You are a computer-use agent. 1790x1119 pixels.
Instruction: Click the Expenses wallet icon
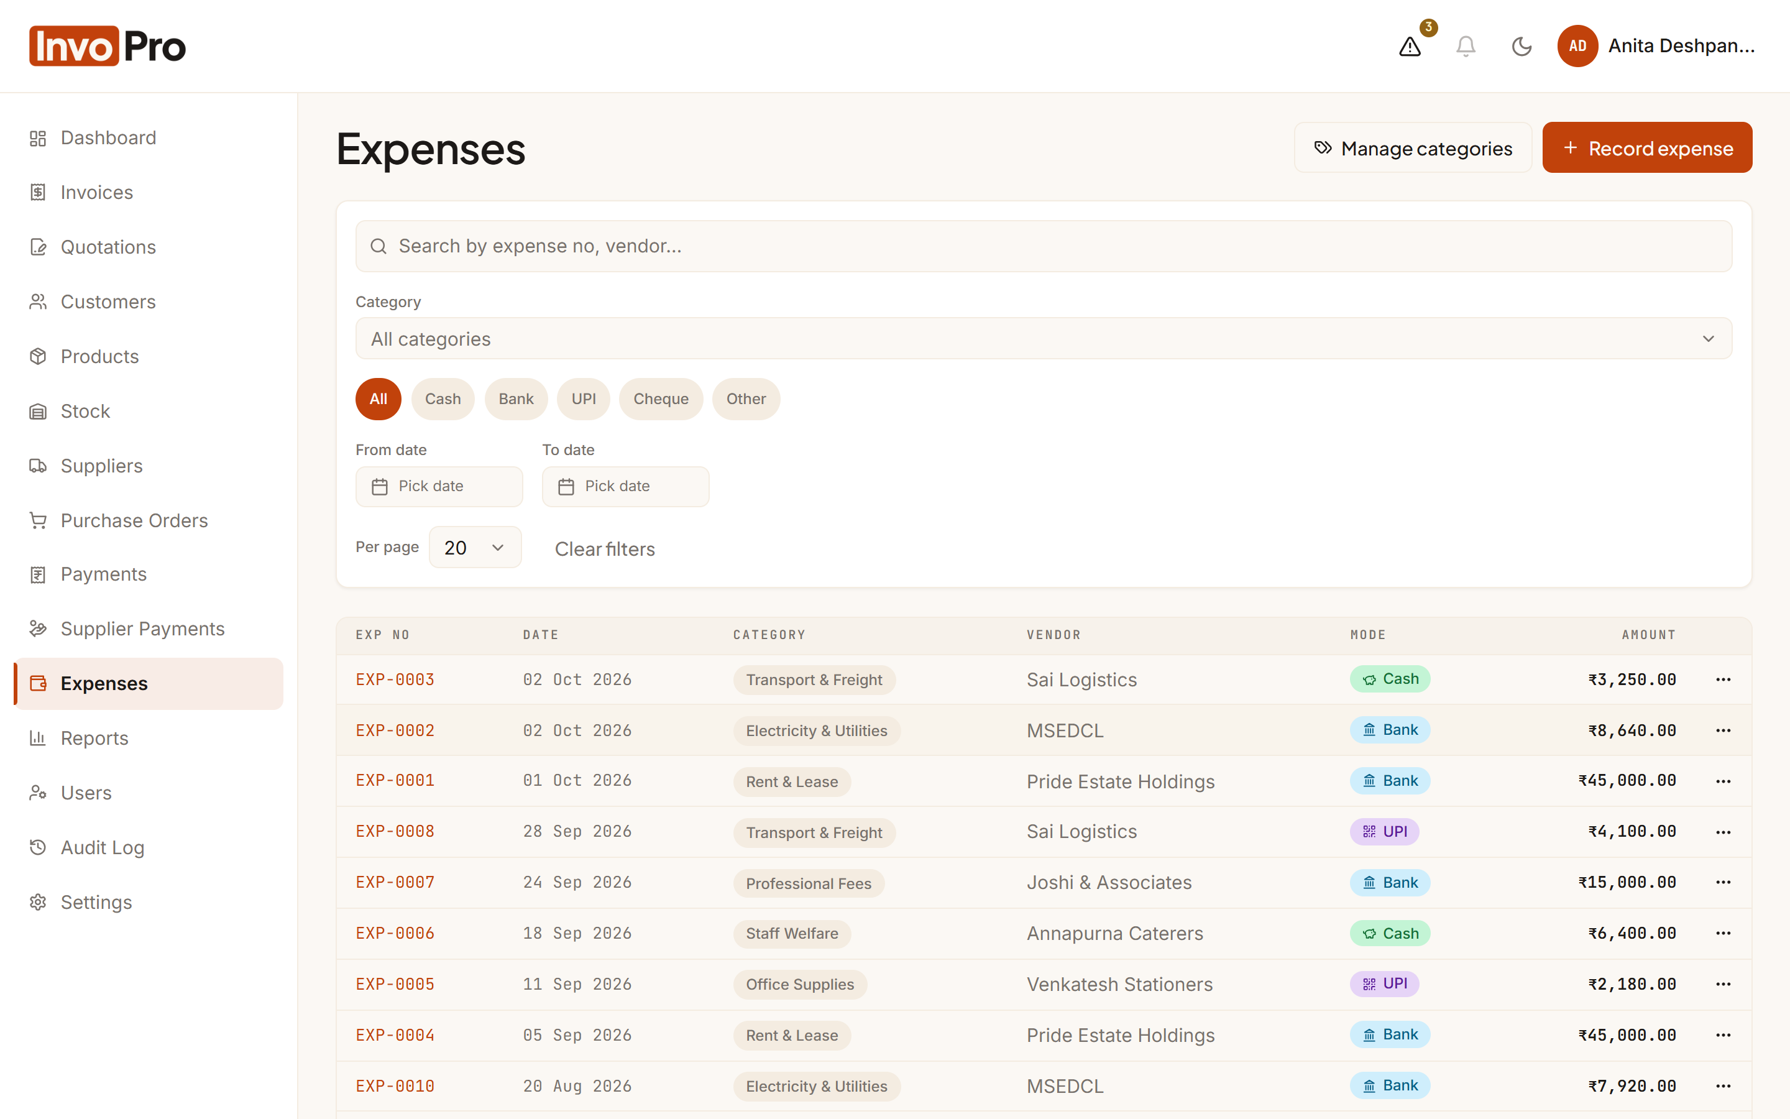click(38, 683)
